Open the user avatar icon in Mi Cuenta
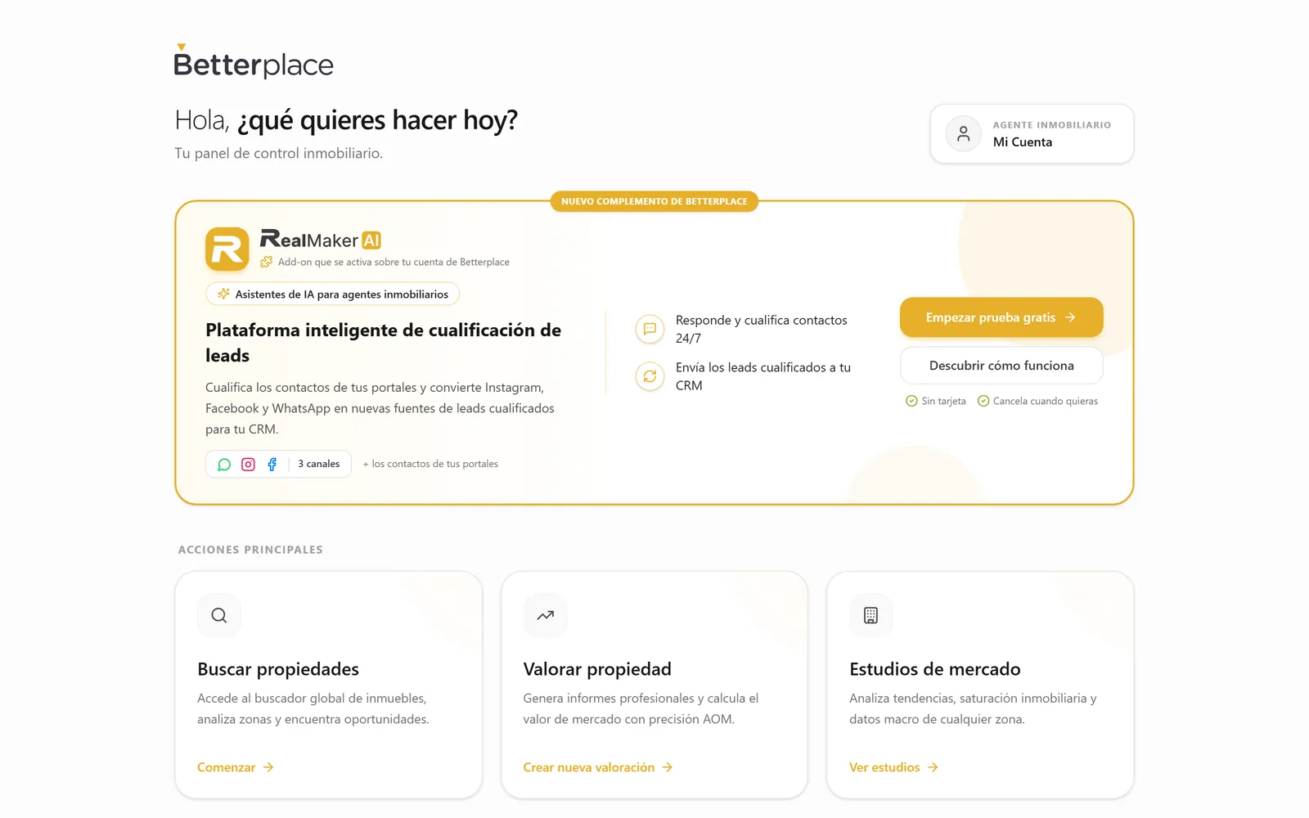Image resolution: width=1309 pixels, height=818 pixels. [964, 133]
